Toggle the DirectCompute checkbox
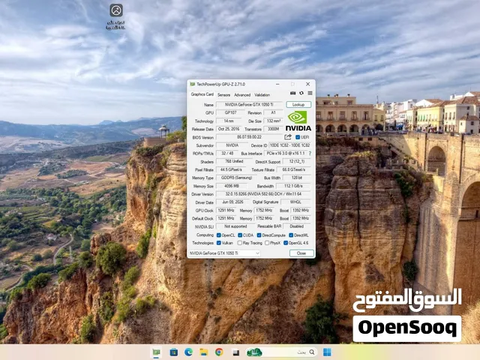 (259, 235)
